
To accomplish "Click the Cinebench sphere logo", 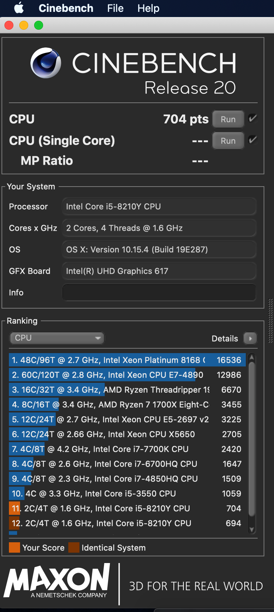I will [46, 63].
